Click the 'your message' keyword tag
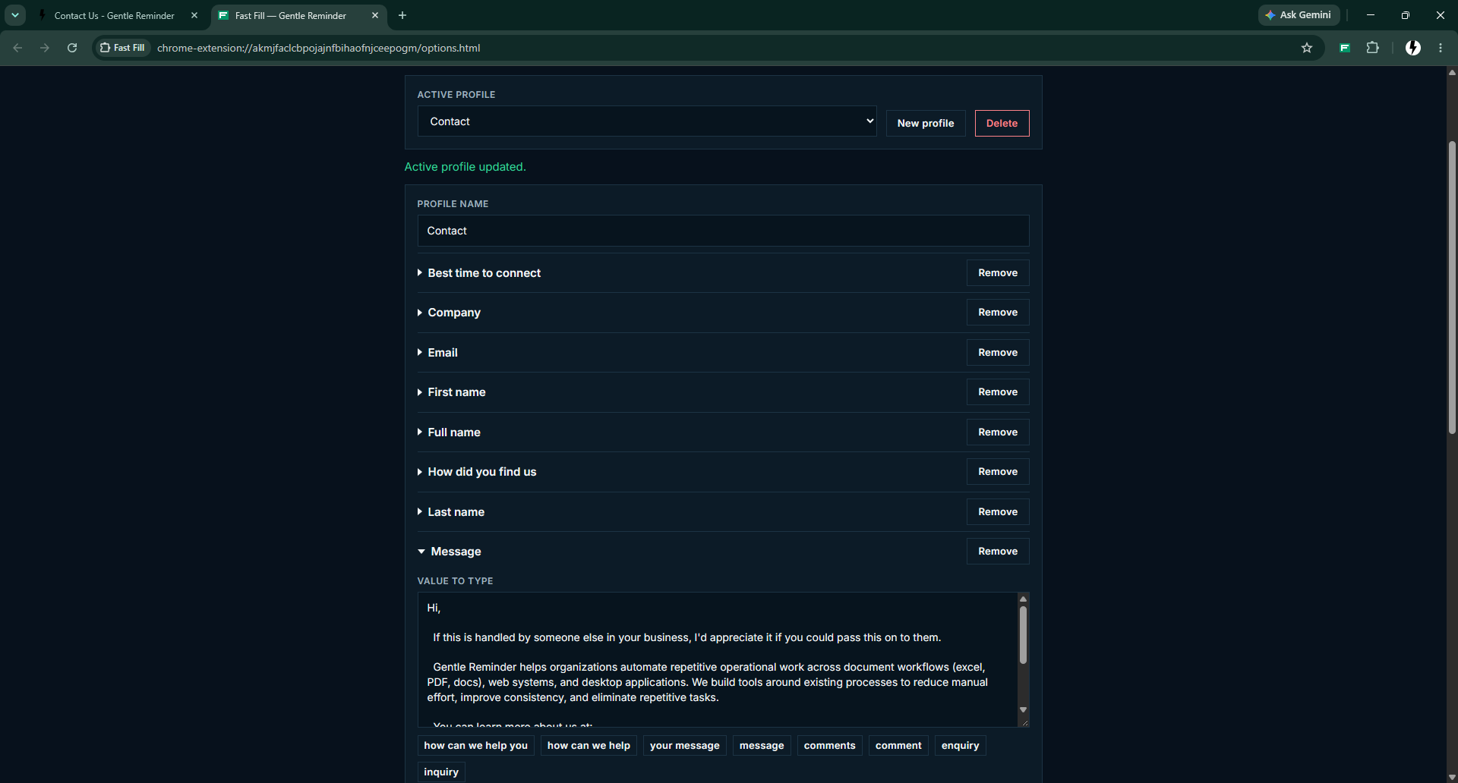The image size is (1458, 783). click(x=685, y=746)
